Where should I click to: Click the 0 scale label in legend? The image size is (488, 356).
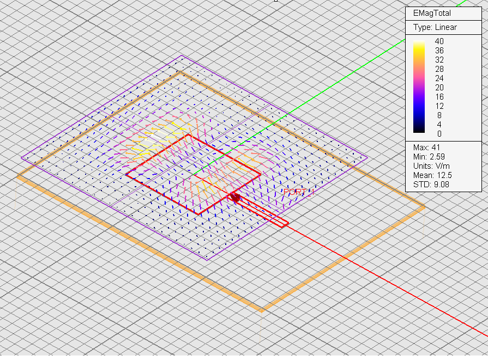[439, 133]
